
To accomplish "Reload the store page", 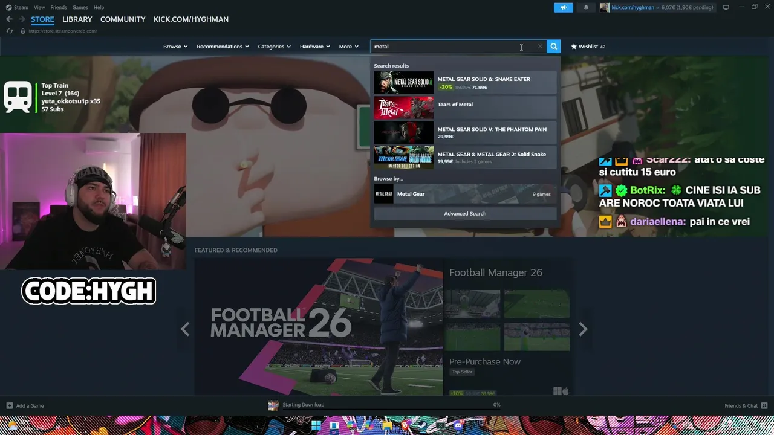I will [9, 31].
